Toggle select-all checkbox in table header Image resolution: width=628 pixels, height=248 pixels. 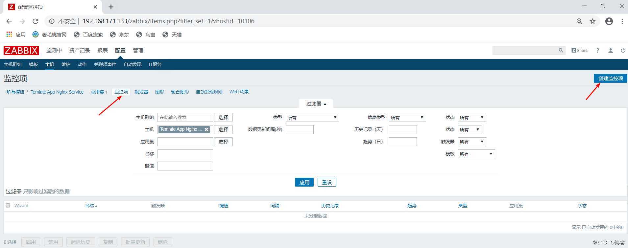[x=8, y=205]
